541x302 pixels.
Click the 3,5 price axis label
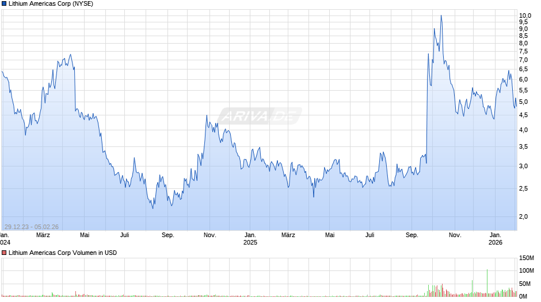click(x=523, y=147)
